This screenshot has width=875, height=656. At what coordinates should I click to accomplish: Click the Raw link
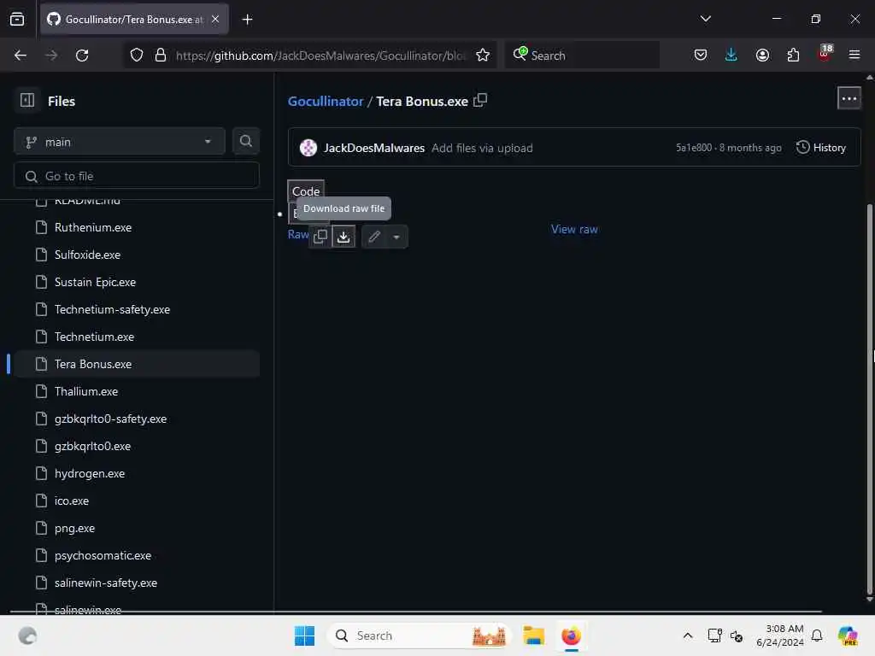click(298, 234)
